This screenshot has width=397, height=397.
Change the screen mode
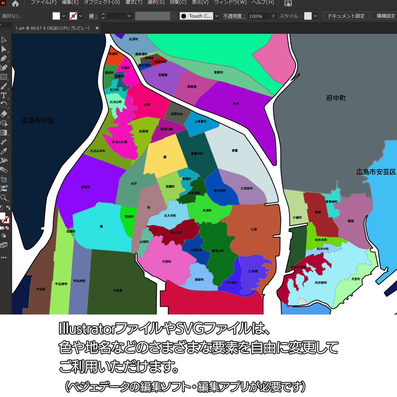pyautogui.click(x=4, y=245)
